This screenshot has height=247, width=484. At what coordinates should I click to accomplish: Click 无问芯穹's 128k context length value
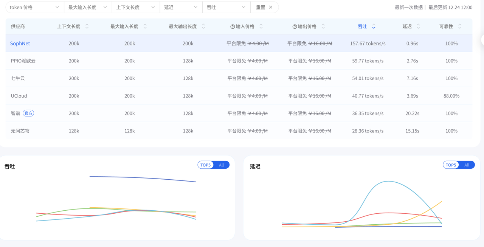(74, 131)
